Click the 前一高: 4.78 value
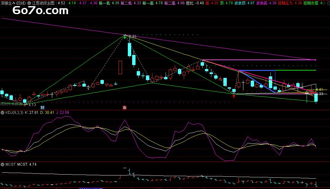Viewport: 330px width, 189px height. click(x=153, y=3)
